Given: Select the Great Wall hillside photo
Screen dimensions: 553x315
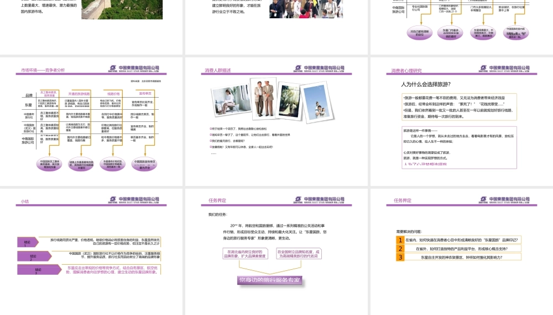Looking at the screenshot, I should pyautogui.click(x=122, y=9).
